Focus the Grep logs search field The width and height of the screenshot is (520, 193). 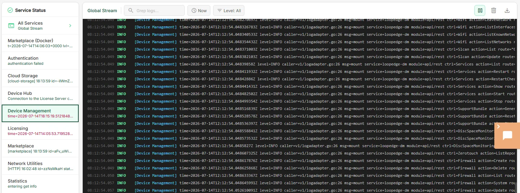click(154, 10)
